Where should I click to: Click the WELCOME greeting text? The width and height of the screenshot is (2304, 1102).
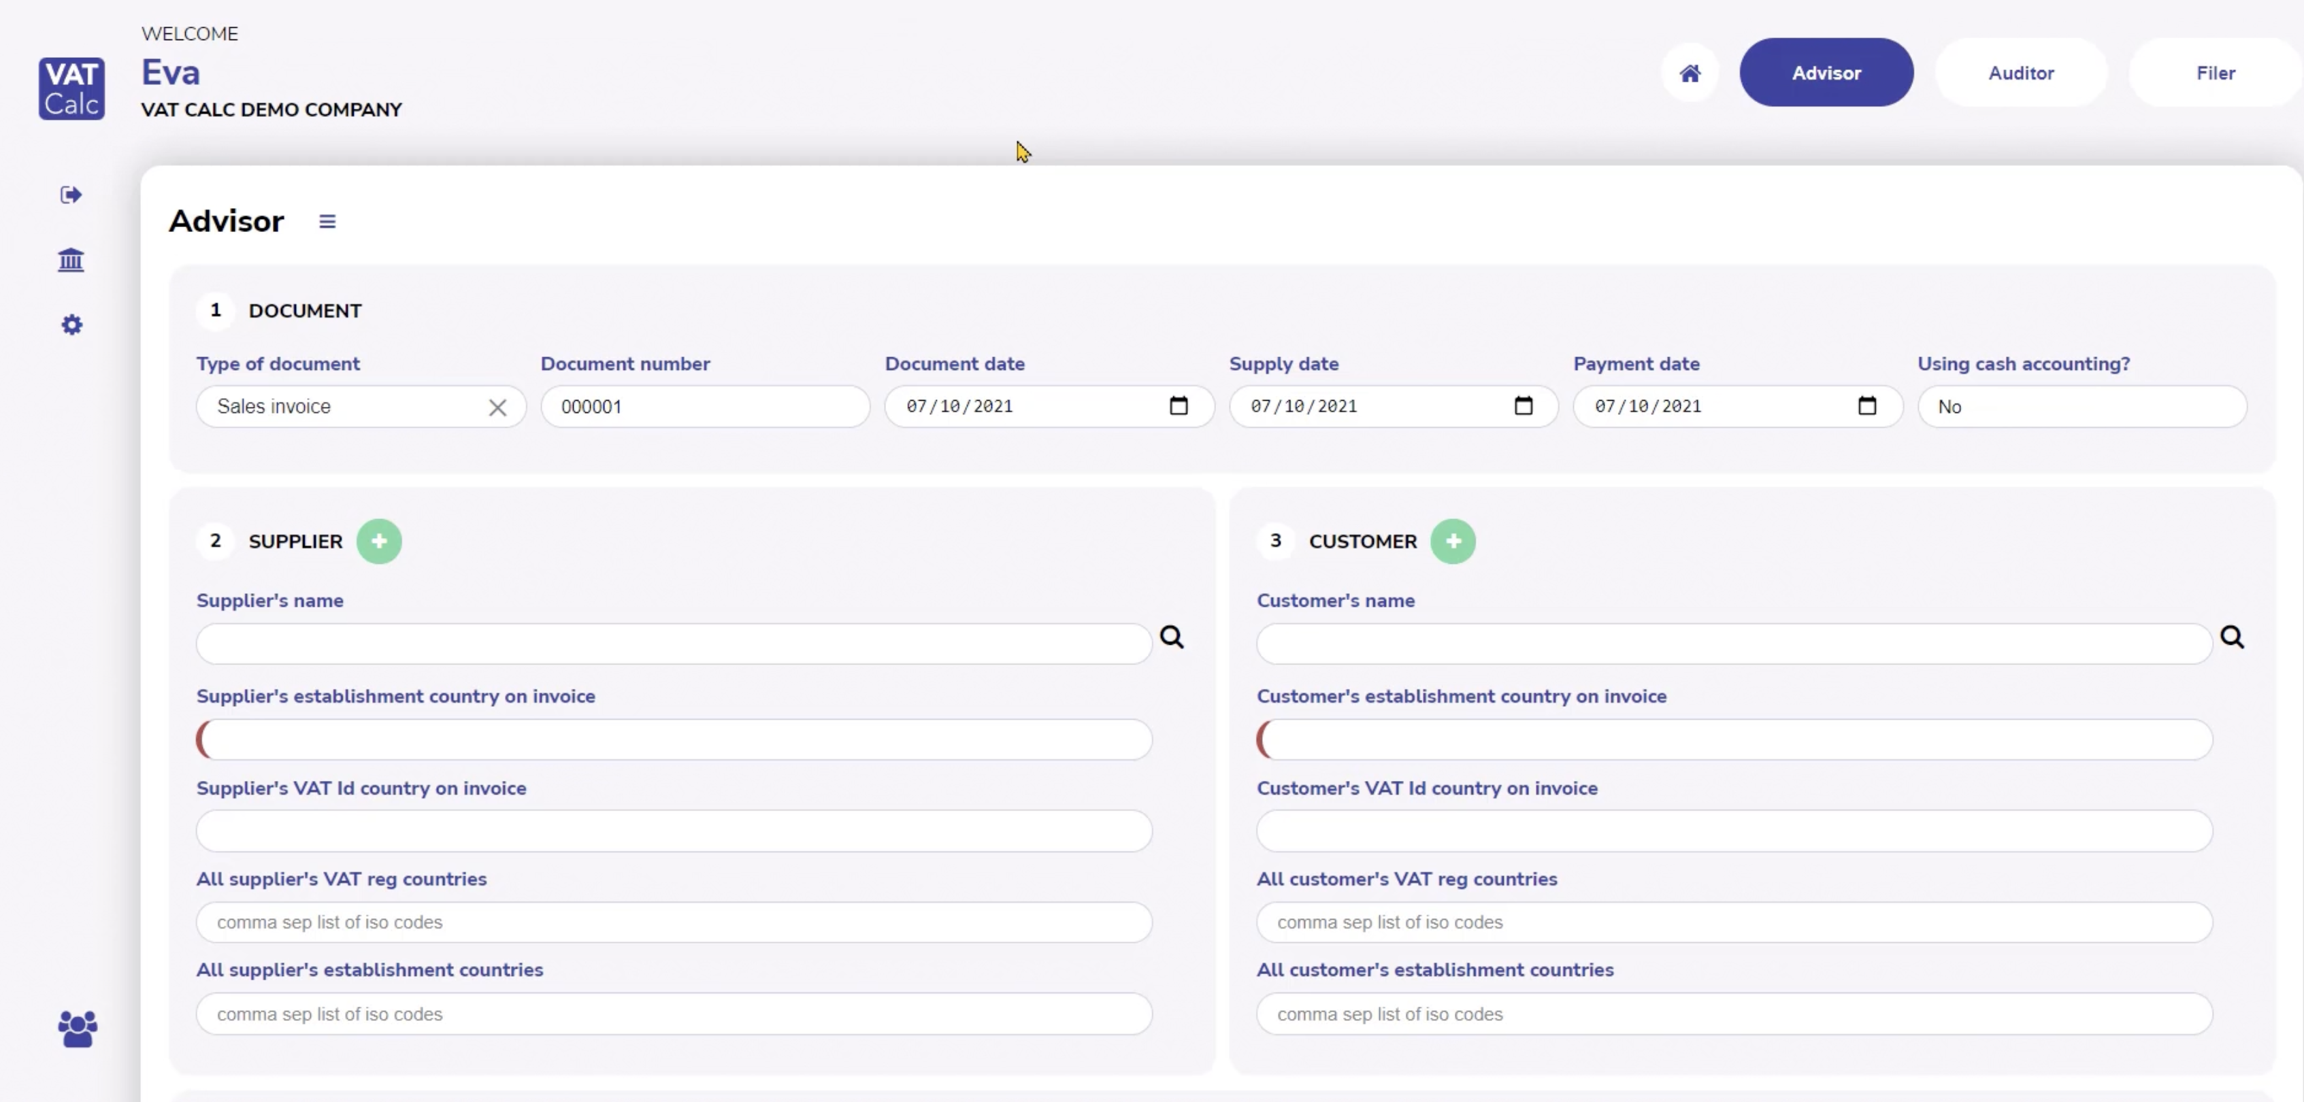pyautogui.click(x=190, y=34)
